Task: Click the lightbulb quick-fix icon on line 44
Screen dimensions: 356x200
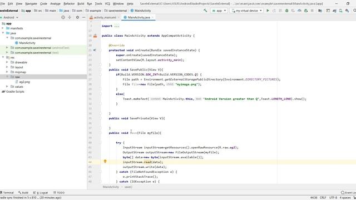Action: [105, 162]
